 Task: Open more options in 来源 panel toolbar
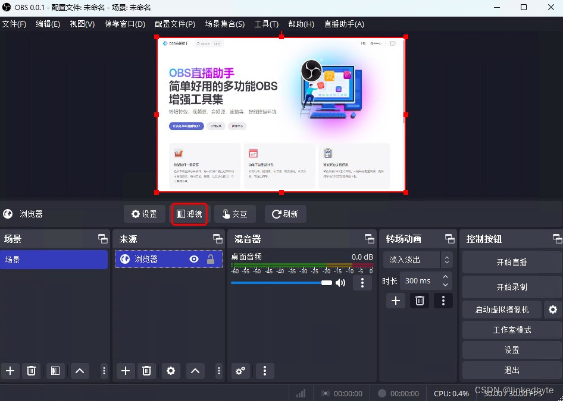pyautogui.click(x=219, y=371)
